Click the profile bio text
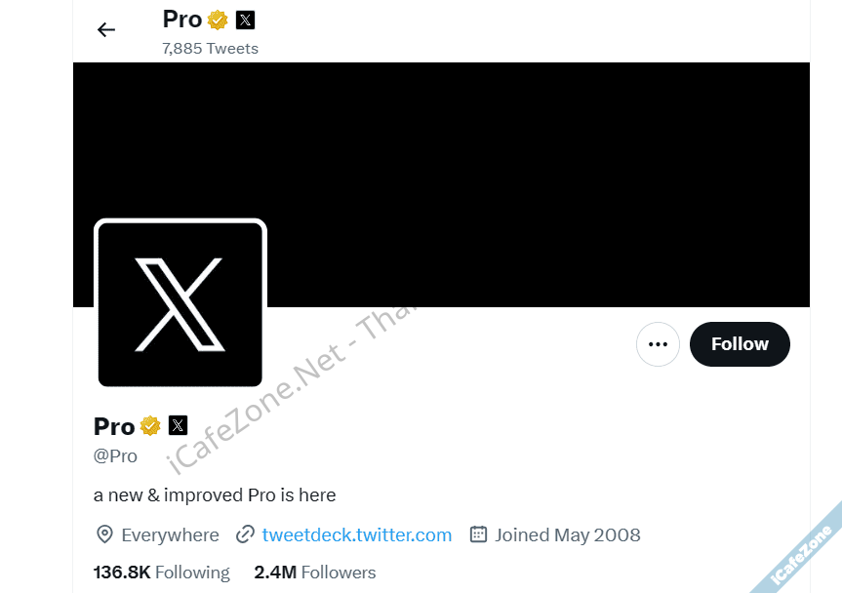Viewport: 842px width, 593px height. point(215,494)
